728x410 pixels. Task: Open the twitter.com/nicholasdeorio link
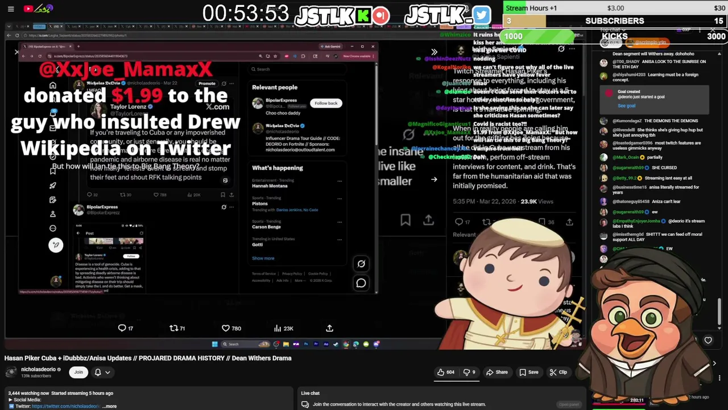pos(66,406)
